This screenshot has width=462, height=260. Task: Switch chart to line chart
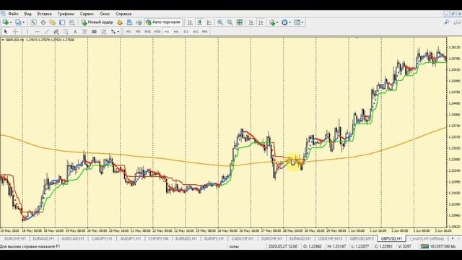pos(209,22)
